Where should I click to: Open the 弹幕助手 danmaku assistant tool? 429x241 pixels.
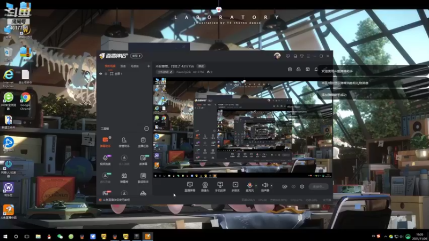tap(105, 142)
